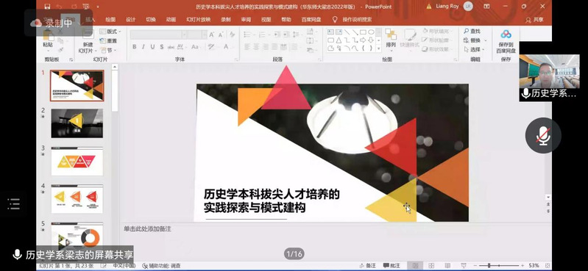Choose the oval shape in drawing gallery
This screenshot has height=271, width=588.
(371, 32)
